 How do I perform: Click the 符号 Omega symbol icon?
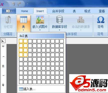click(101, 20)
